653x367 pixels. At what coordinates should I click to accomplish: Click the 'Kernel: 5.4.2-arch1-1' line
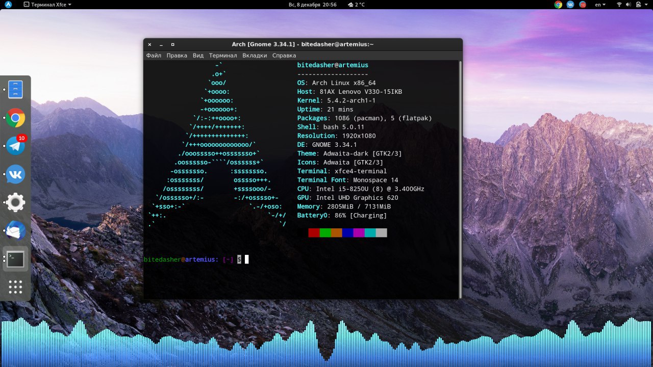336,100
